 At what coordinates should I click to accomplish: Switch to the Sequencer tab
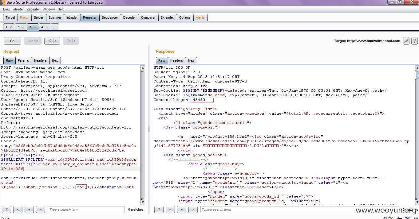coord(110,17)
